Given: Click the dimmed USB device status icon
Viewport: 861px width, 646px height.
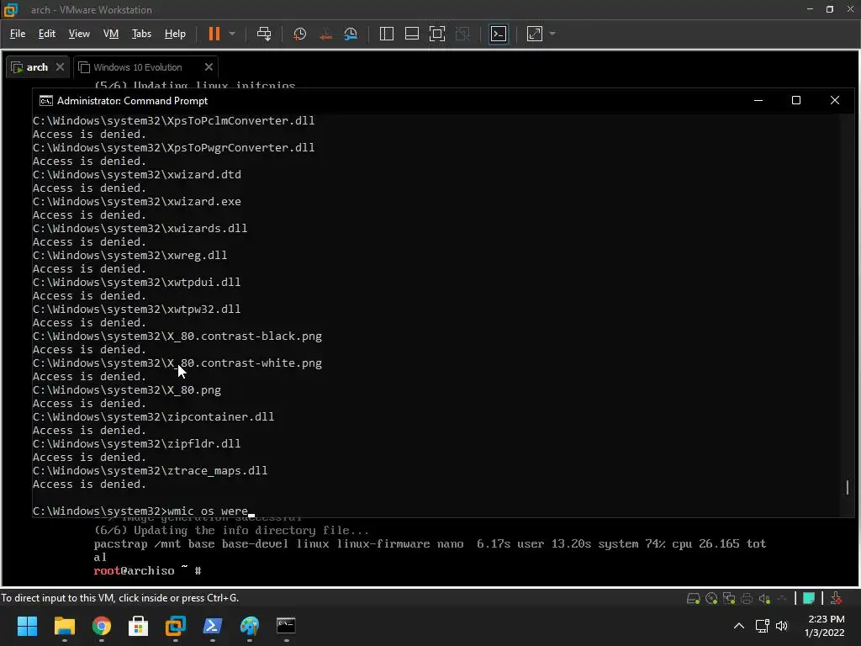Looking at the screenshot, I should coord(783,598).
